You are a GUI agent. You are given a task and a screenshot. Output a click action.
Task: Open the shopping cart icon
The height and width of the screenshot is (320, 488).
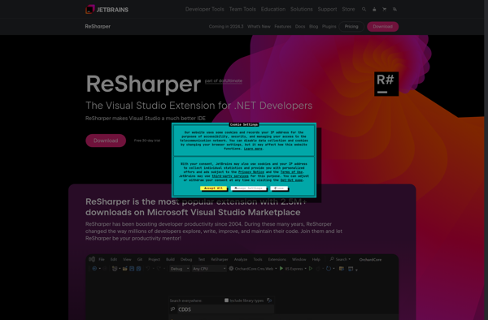click(385, 9)
